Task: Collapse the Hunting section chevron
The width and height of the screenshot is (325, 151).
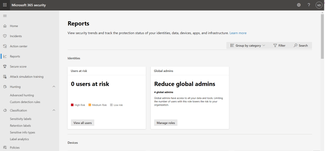Action: coord(54,87)
